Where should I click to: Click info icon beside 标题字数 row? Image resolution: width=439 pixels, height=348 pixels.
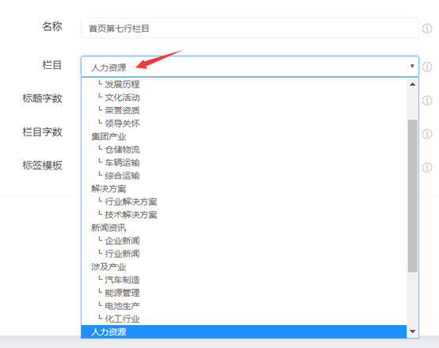(427, 100)
